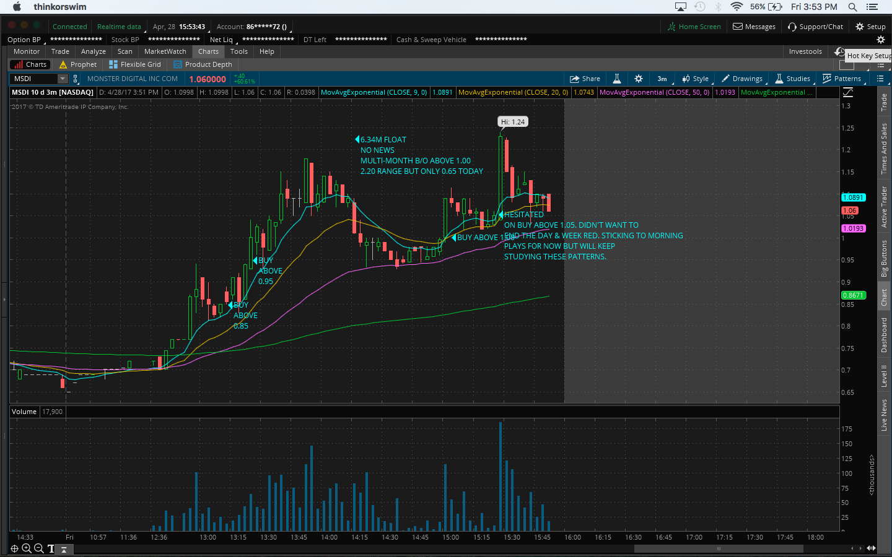Image resolution: width=892 pixels, height=557 pixels.
Task: Open the macOS Notification Center
Action: coord(872,7)
